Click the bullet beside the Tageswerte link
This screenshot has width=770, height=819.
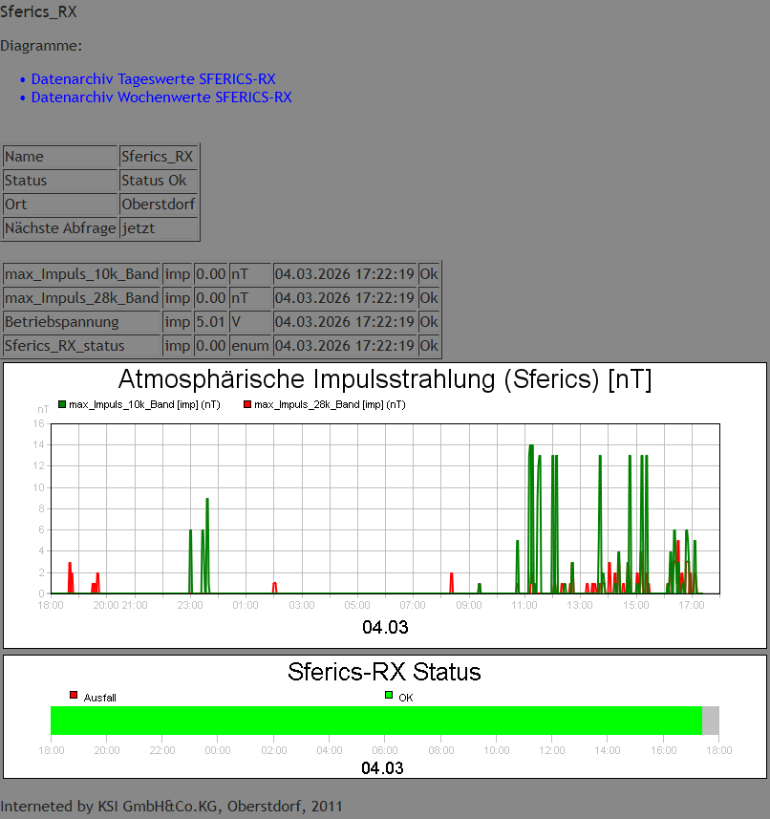click(22, 79)
